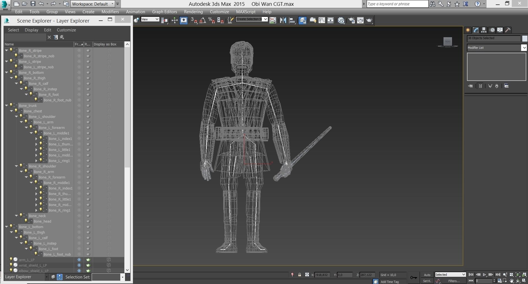Viewport: 528px width, 284px height.
Task: Click the Key Filters button
Action: point(454,281)
